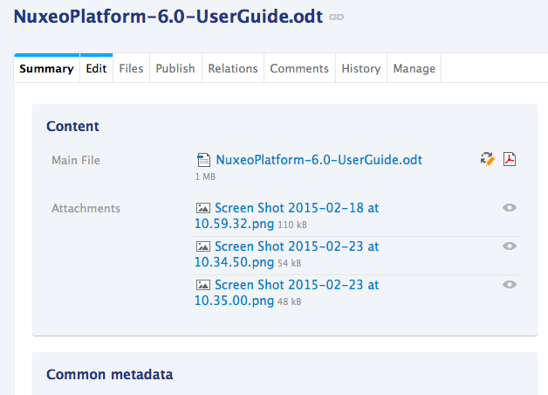This screenshot has width=548, height=395.
Task: Click the permalink chain icon beside the title
Action: [336, 17]
